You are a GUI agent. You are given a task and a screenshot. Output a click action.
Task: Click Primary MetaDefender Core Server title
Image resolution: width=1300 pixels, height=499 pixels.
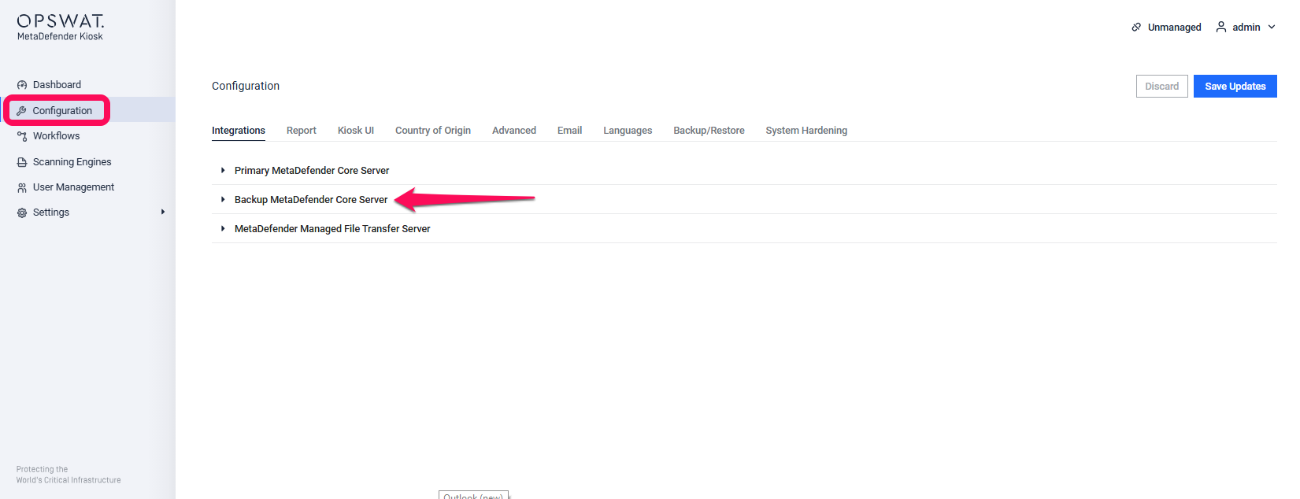click(312, 171)
